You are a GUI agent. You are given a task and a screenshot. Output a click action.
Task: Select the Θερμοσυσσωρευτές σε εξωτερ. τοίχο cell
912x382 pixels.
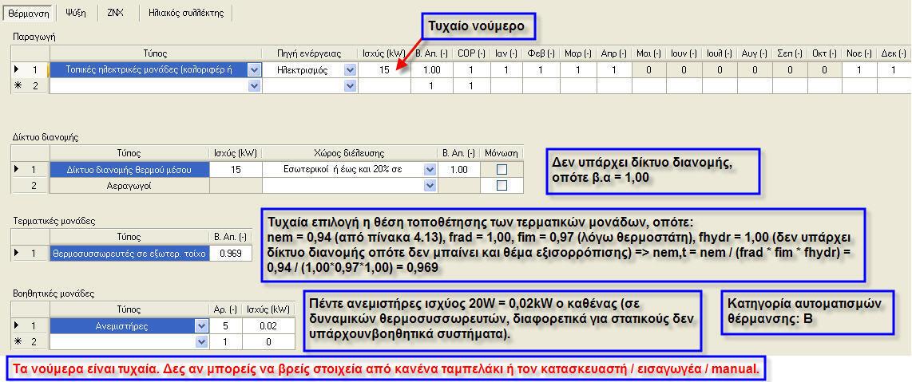coord(129,253)
